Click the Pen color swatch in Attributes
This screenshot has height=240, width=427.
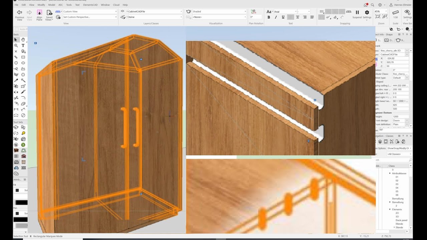click(x=17, y=213)
